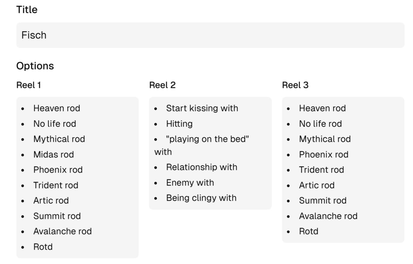Click the Title input field containing Fisch
This screenshot has height=264, width=413.
pyautogui.click(x=210, y=35)
